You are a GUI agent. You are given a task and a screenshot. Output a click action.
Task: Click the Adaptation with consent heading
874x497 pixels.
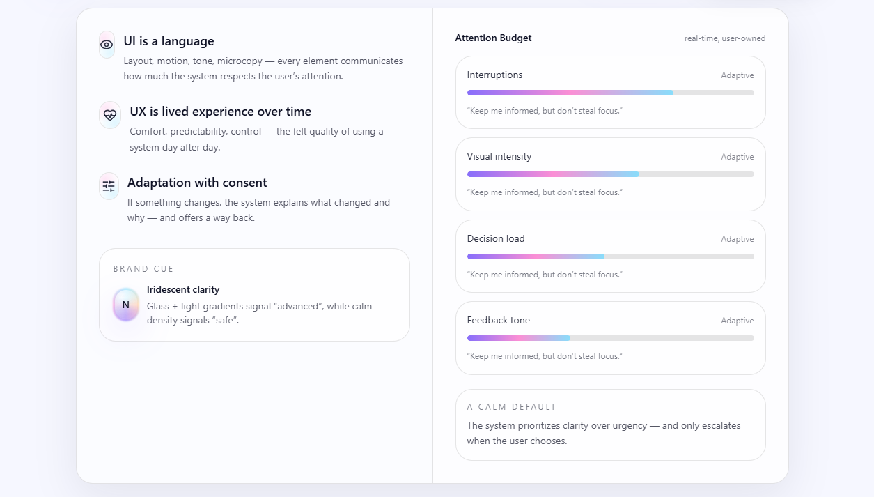point(197,183)
